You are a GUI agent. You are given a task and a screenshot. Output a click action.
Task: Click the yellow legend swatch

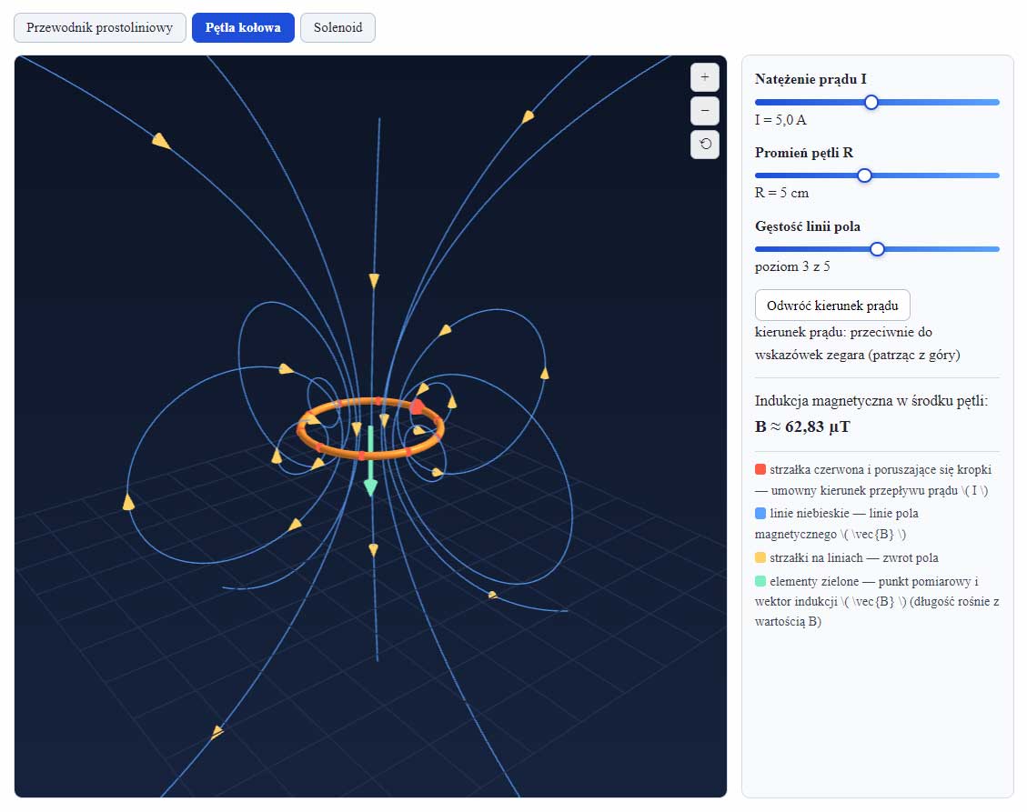(x=760, y=558)
